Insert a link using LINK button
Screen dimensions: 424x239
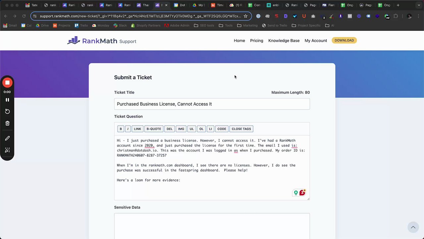pyautogui.click(x=137, y=129)
